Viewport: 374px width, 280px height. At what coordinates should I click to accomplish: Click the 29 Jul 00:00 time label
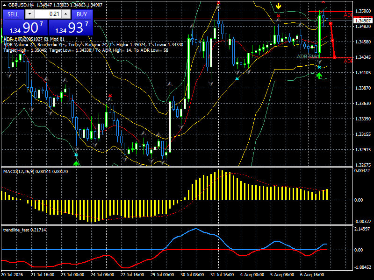click(162, 274)
